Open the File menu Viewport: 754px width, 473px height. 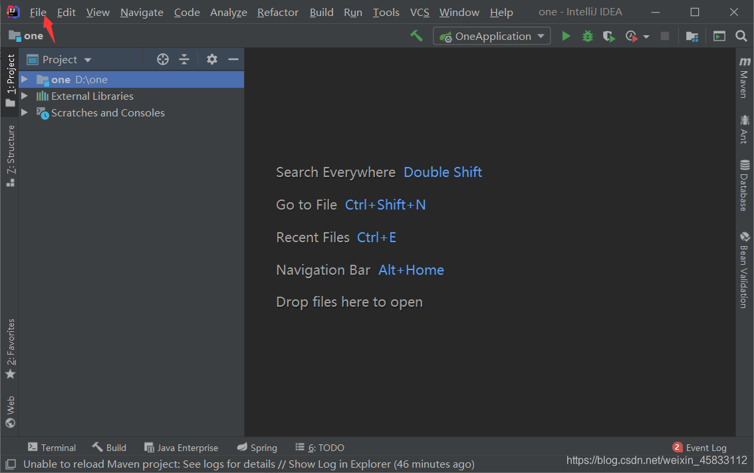38,12
